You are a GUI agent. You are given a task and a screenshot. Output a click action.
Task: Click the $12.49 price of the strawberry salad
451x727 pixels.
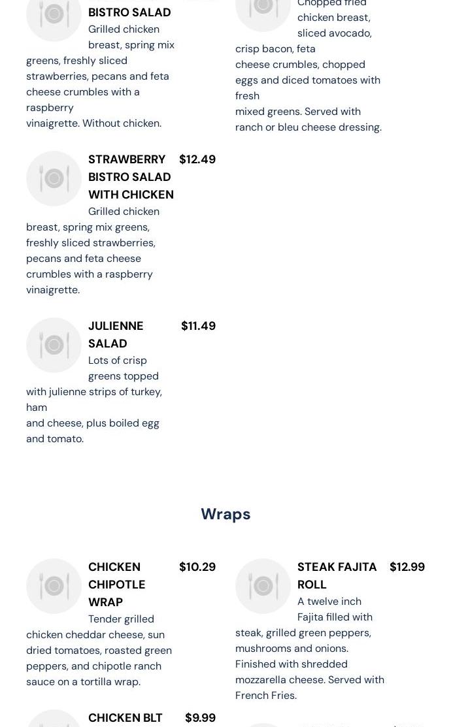197,159
